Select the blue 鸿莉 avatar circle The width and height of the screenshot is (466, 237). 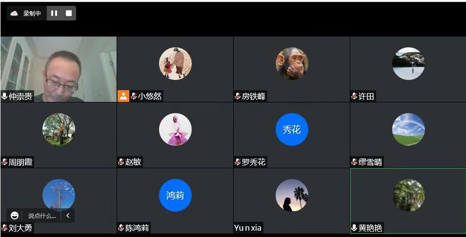pyautogui.click(x=175, y=195)
